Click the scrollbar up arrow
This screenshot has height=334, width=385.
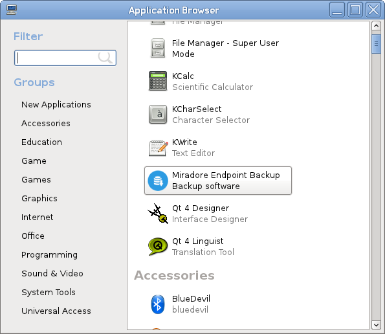376,25
